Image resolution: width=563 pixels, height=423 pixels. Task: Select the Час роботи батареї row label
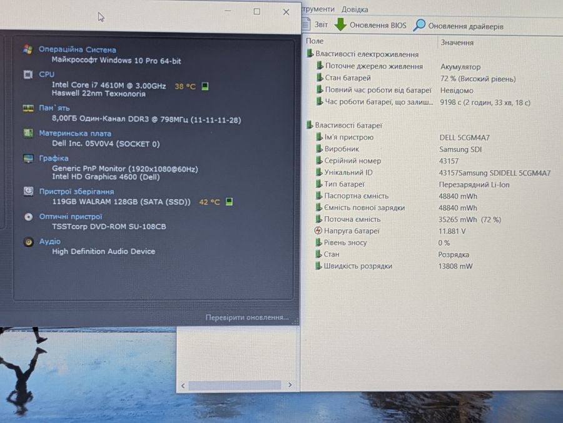[379, 102]
